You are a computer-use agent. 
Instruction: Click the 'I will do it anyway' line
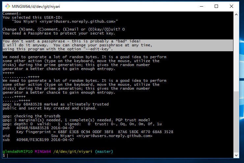[x=77, y=45]
